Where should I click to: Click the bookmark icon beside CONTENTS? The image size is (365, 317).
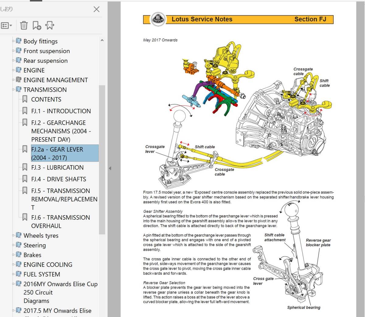click(25, 99)
